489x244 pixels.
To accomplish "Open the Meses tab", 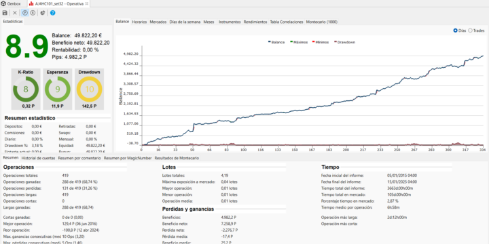I will click(209, 22).
